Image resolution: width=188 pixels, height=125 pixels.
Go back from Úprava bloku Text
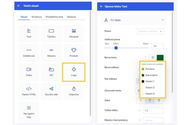click(x=102, y=6)
